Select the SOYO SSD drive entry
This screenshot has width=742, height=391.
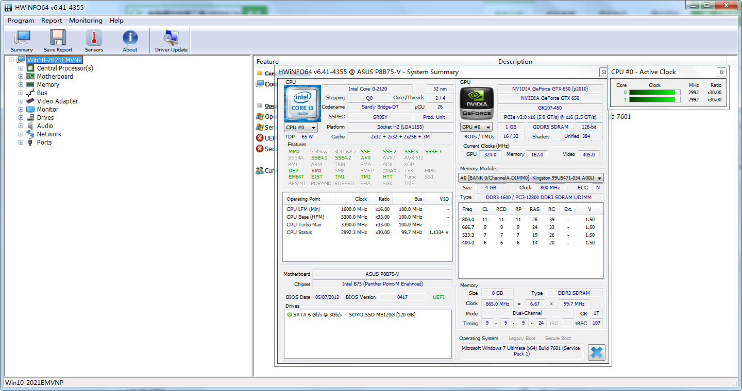tap(381, 314)
